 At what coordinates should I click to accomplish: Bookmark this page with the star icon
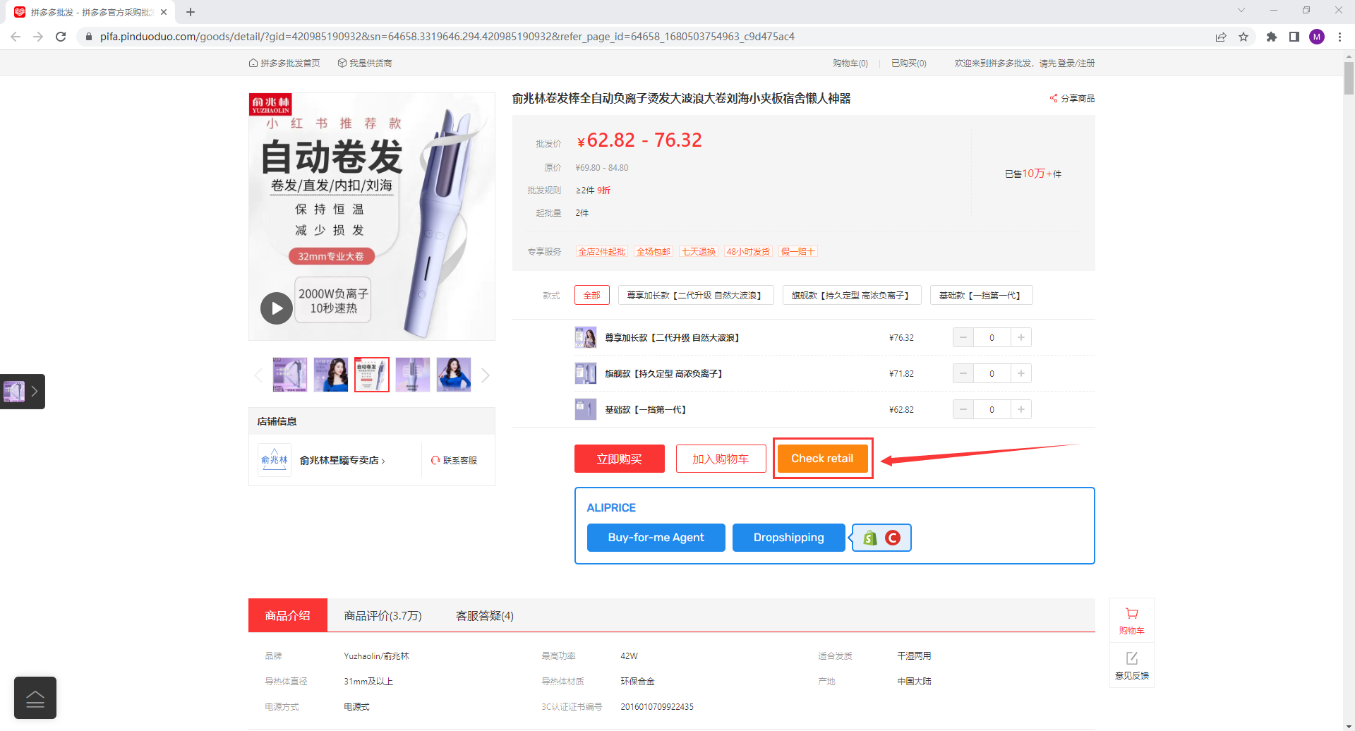(x=1243, y=37)
